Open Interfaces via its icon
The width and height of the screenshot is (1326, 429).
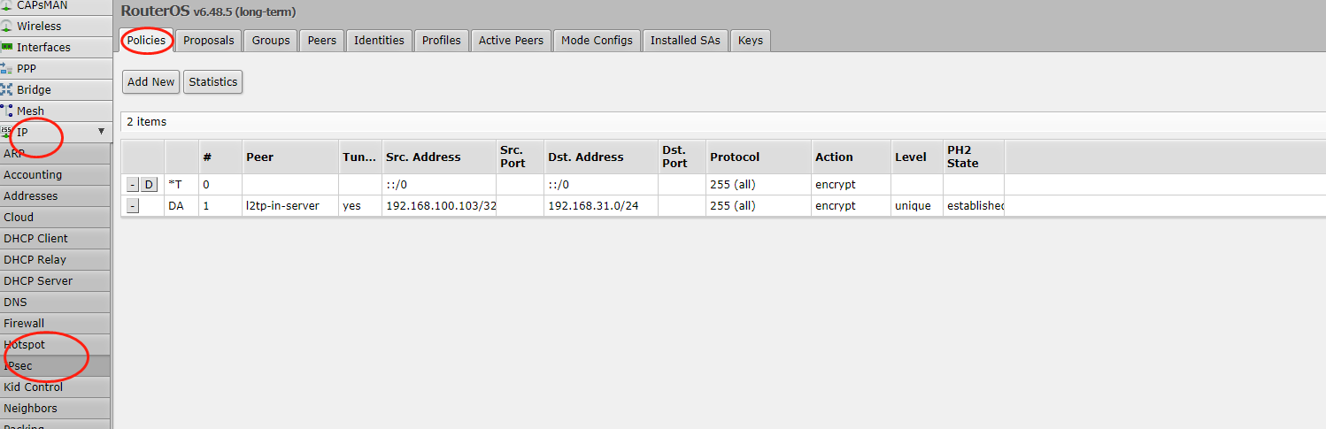coord(7,47)
